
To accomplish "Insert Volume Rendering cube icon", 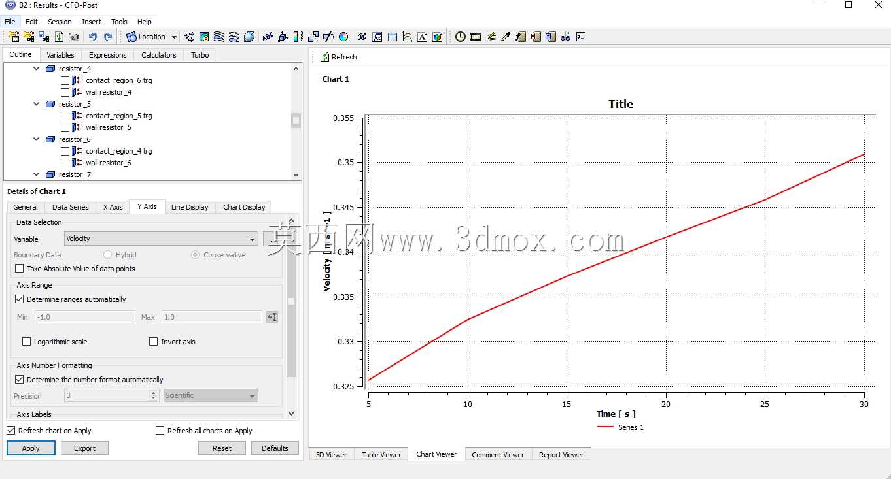I will [x=249, y=37].
